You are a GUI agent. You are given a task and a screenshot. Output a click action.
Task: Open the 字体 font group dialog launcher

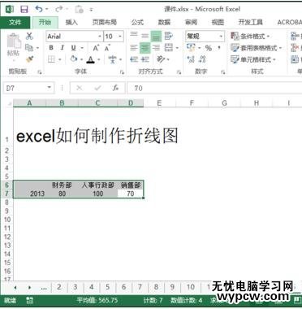123,72
